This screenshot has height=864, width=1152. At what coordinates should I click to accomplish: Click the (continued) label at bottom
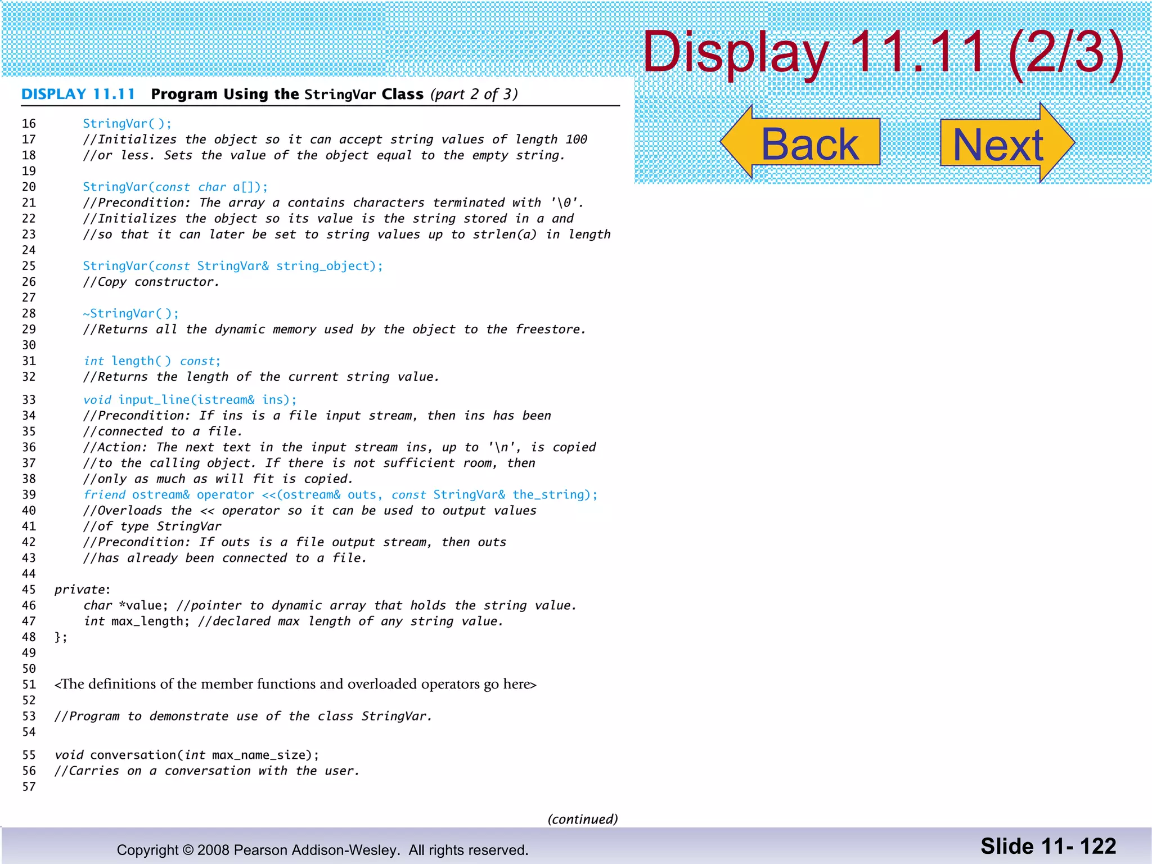[582, 819]
